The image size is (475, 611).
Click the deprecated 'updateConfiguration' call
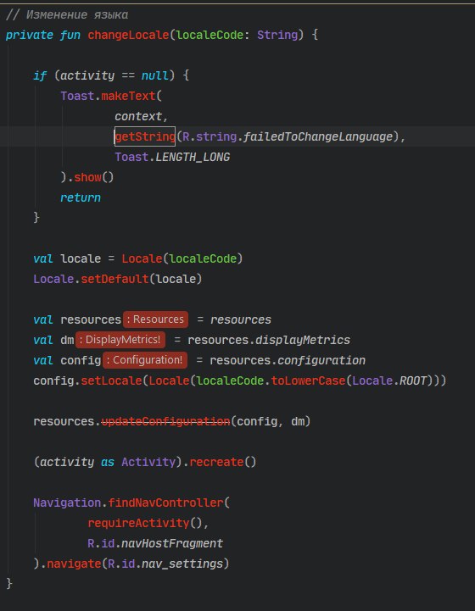(x=165, y=421)
